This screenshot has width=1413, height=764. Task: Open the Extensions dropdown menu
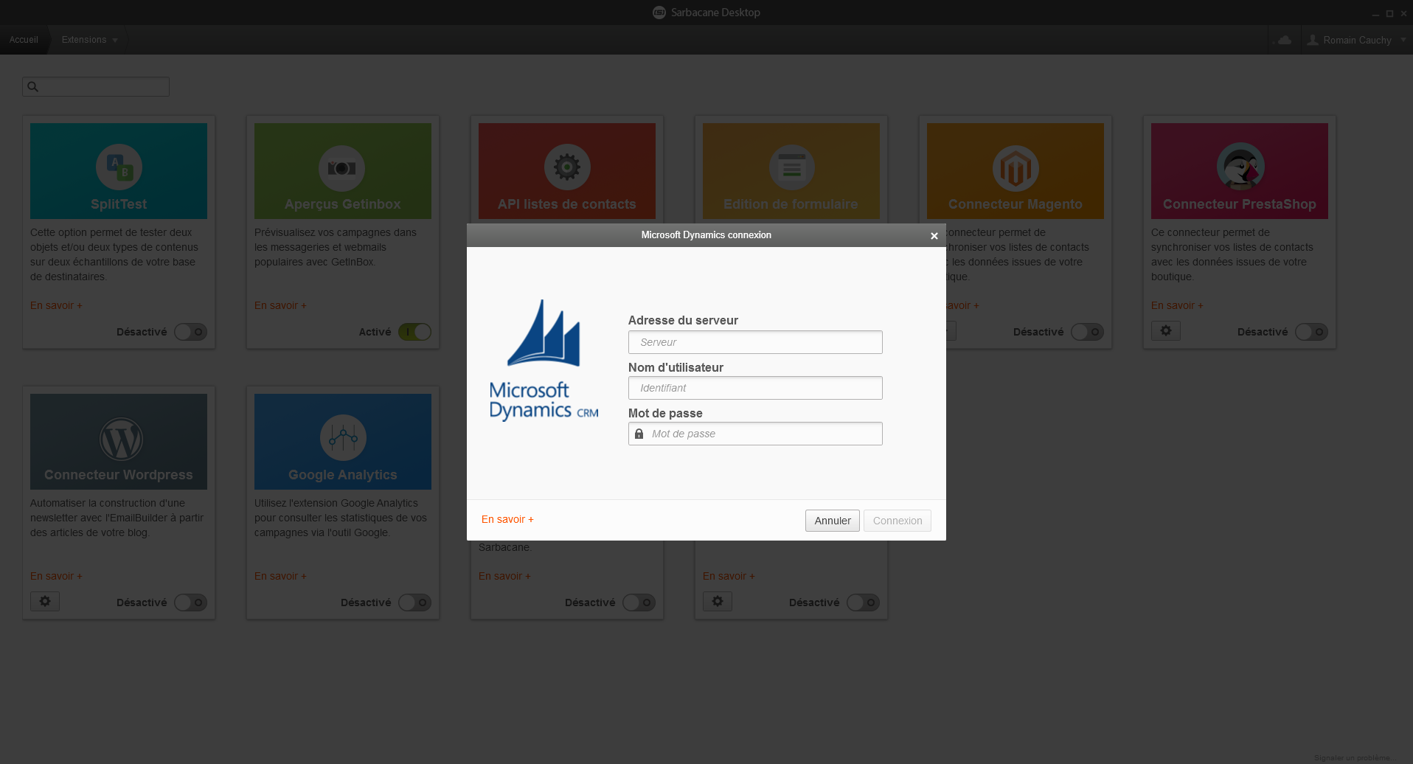pyautogui.click(x=89, y=40)
